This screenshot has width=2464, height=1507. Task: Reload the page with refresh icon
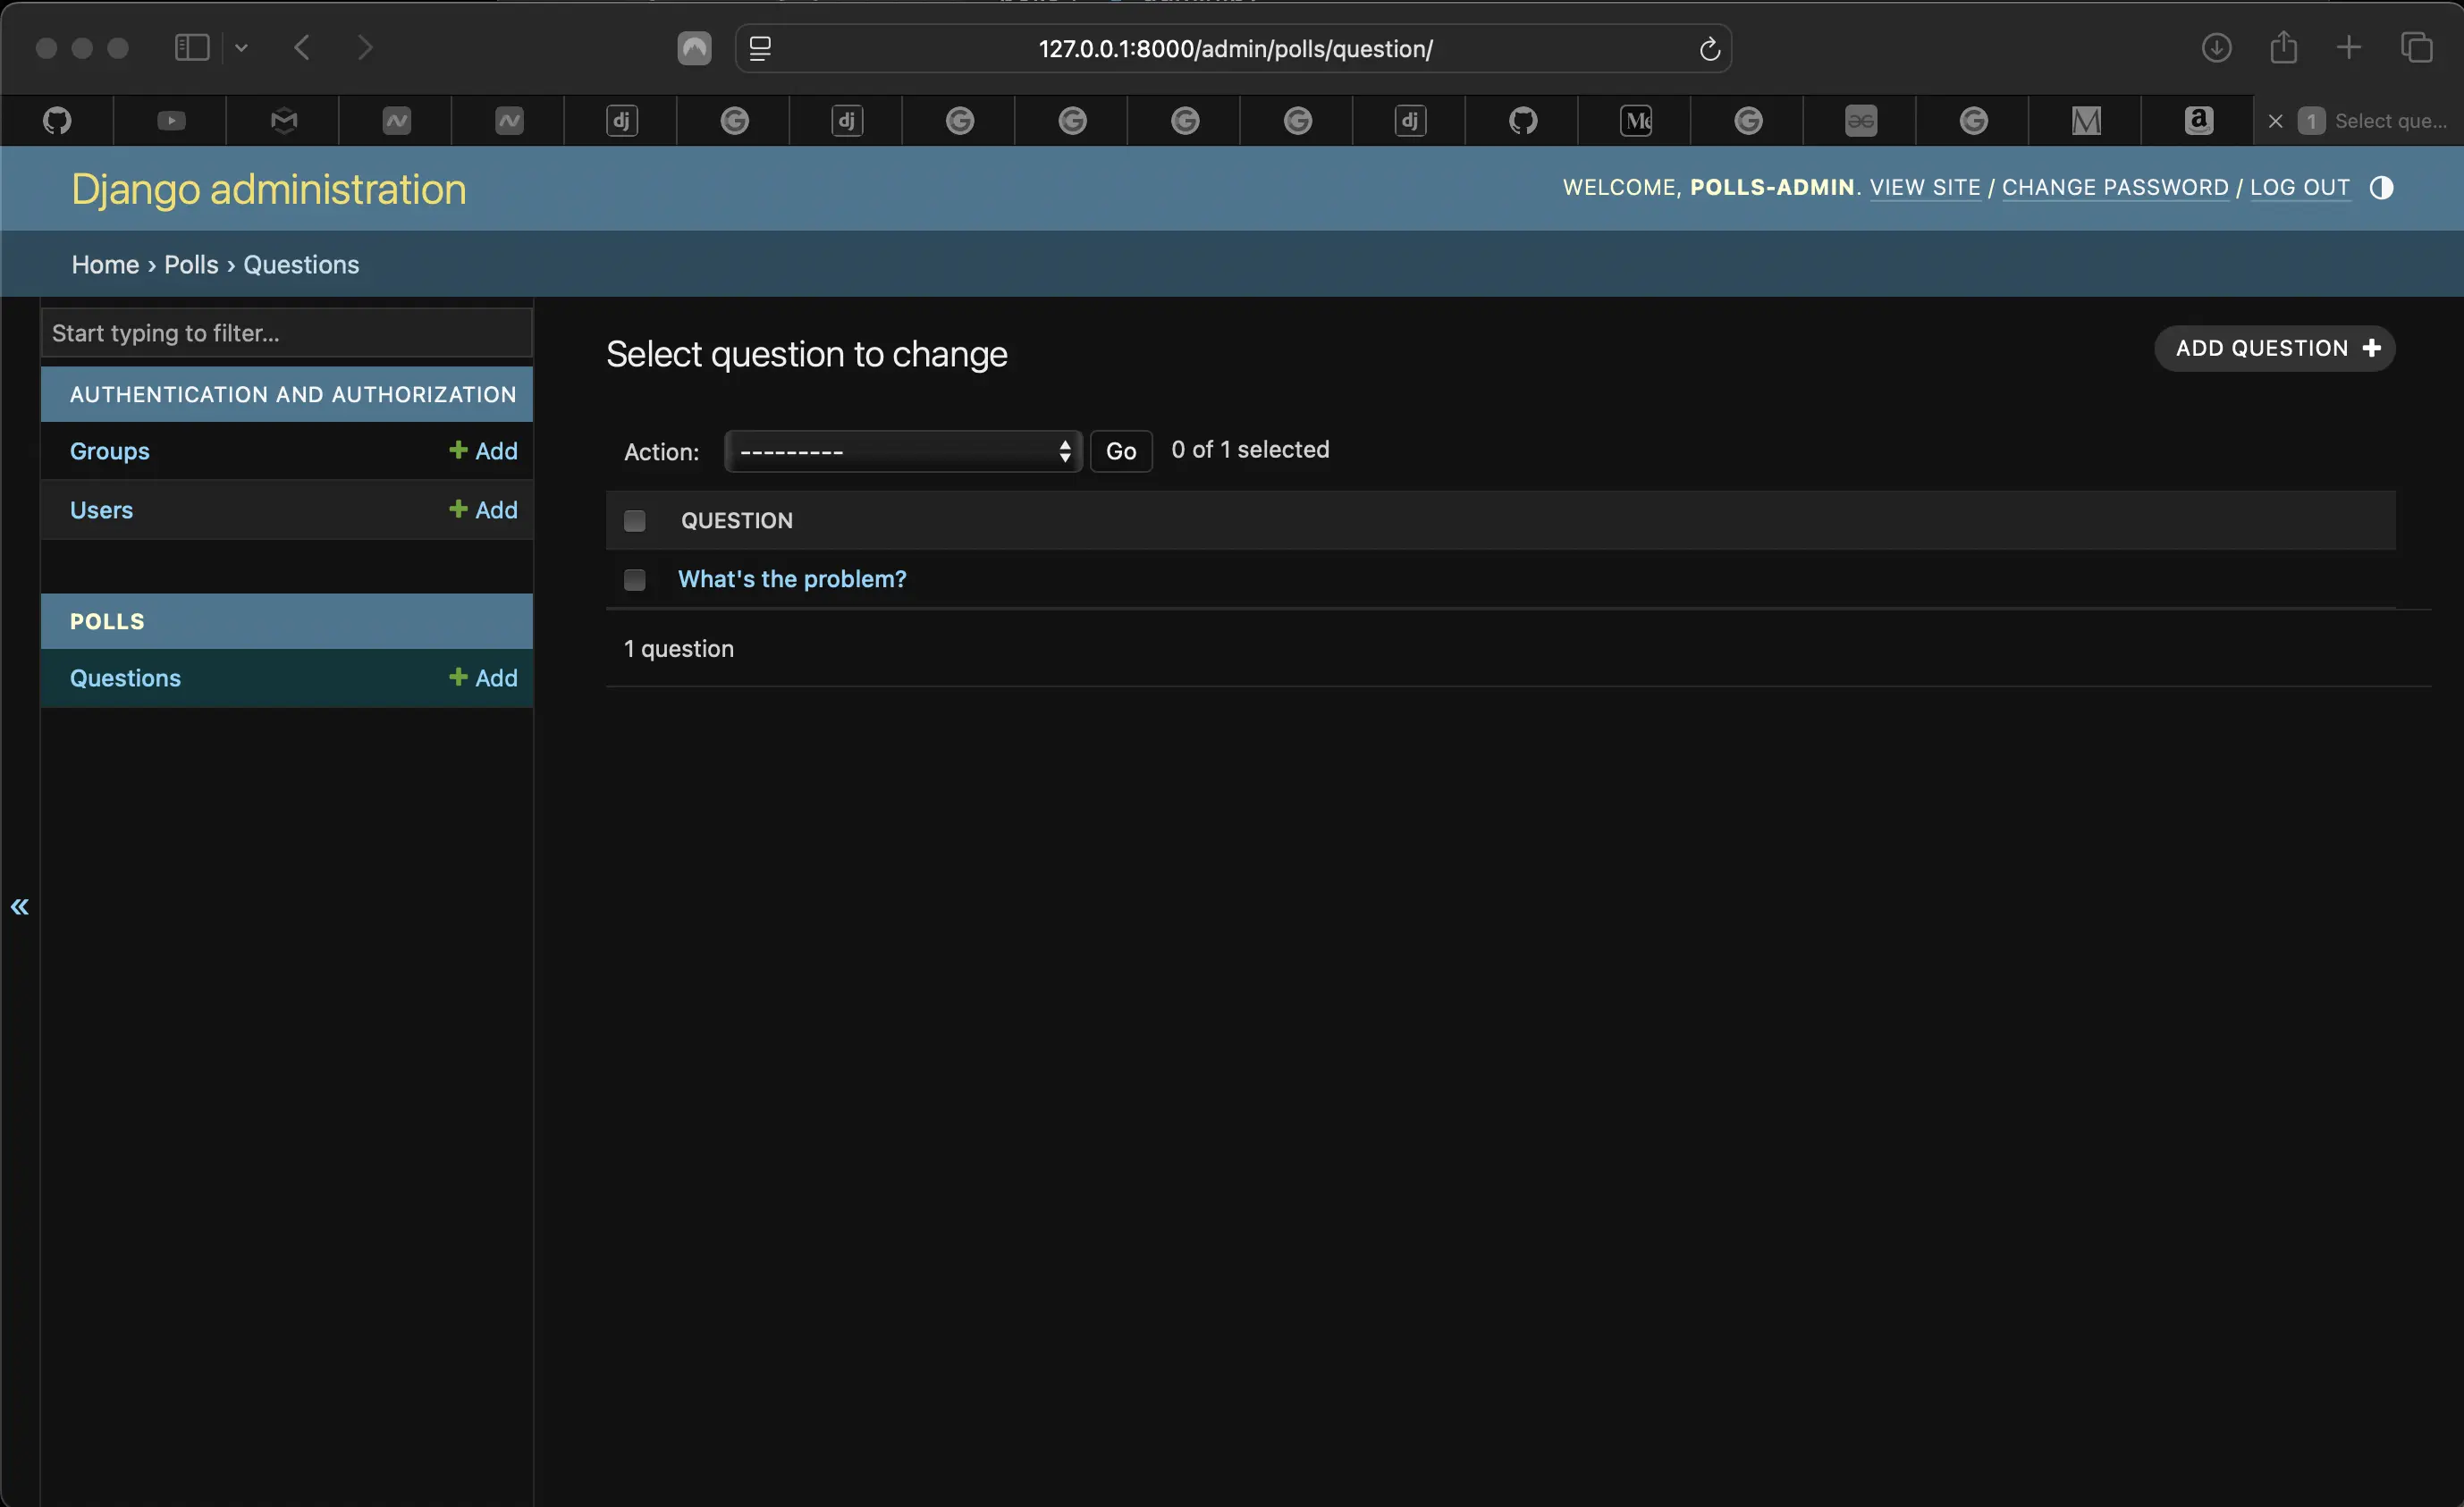coord(1709,49)
